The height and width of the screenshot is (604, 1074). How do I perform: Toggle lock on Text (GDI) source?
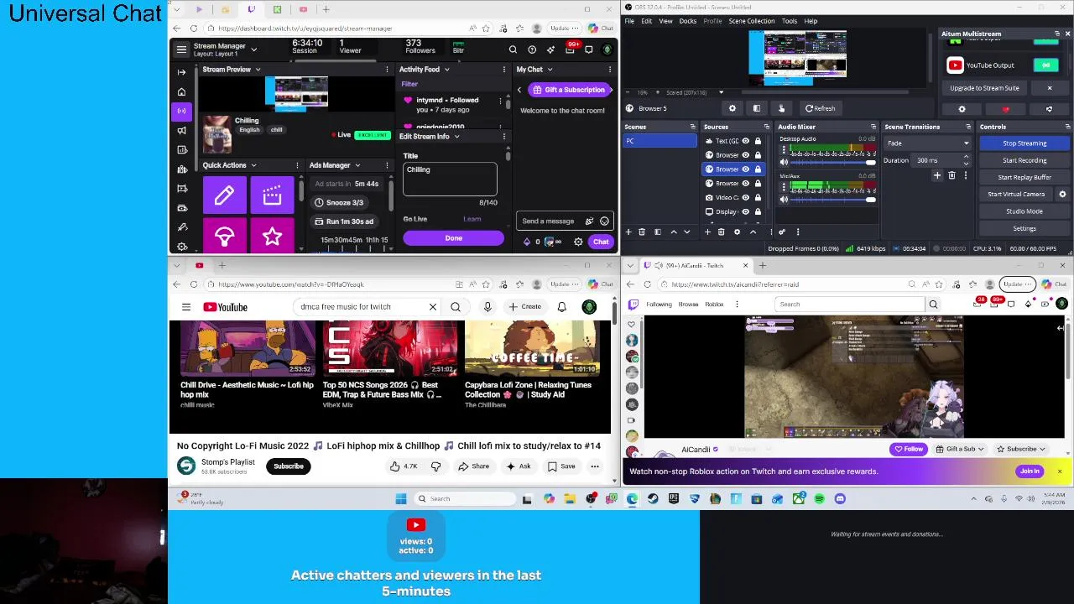pyautogui.click(x=758, y=141)
